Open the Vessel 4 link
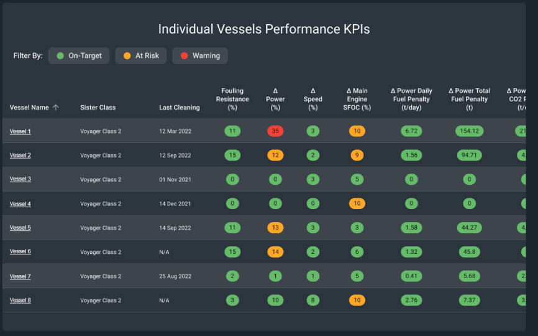 pyautogui.click(x=20, y=203)
